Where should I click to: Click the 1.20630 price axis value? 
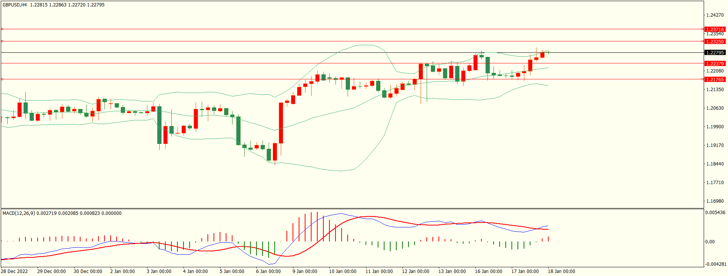(x=715, y=108)
